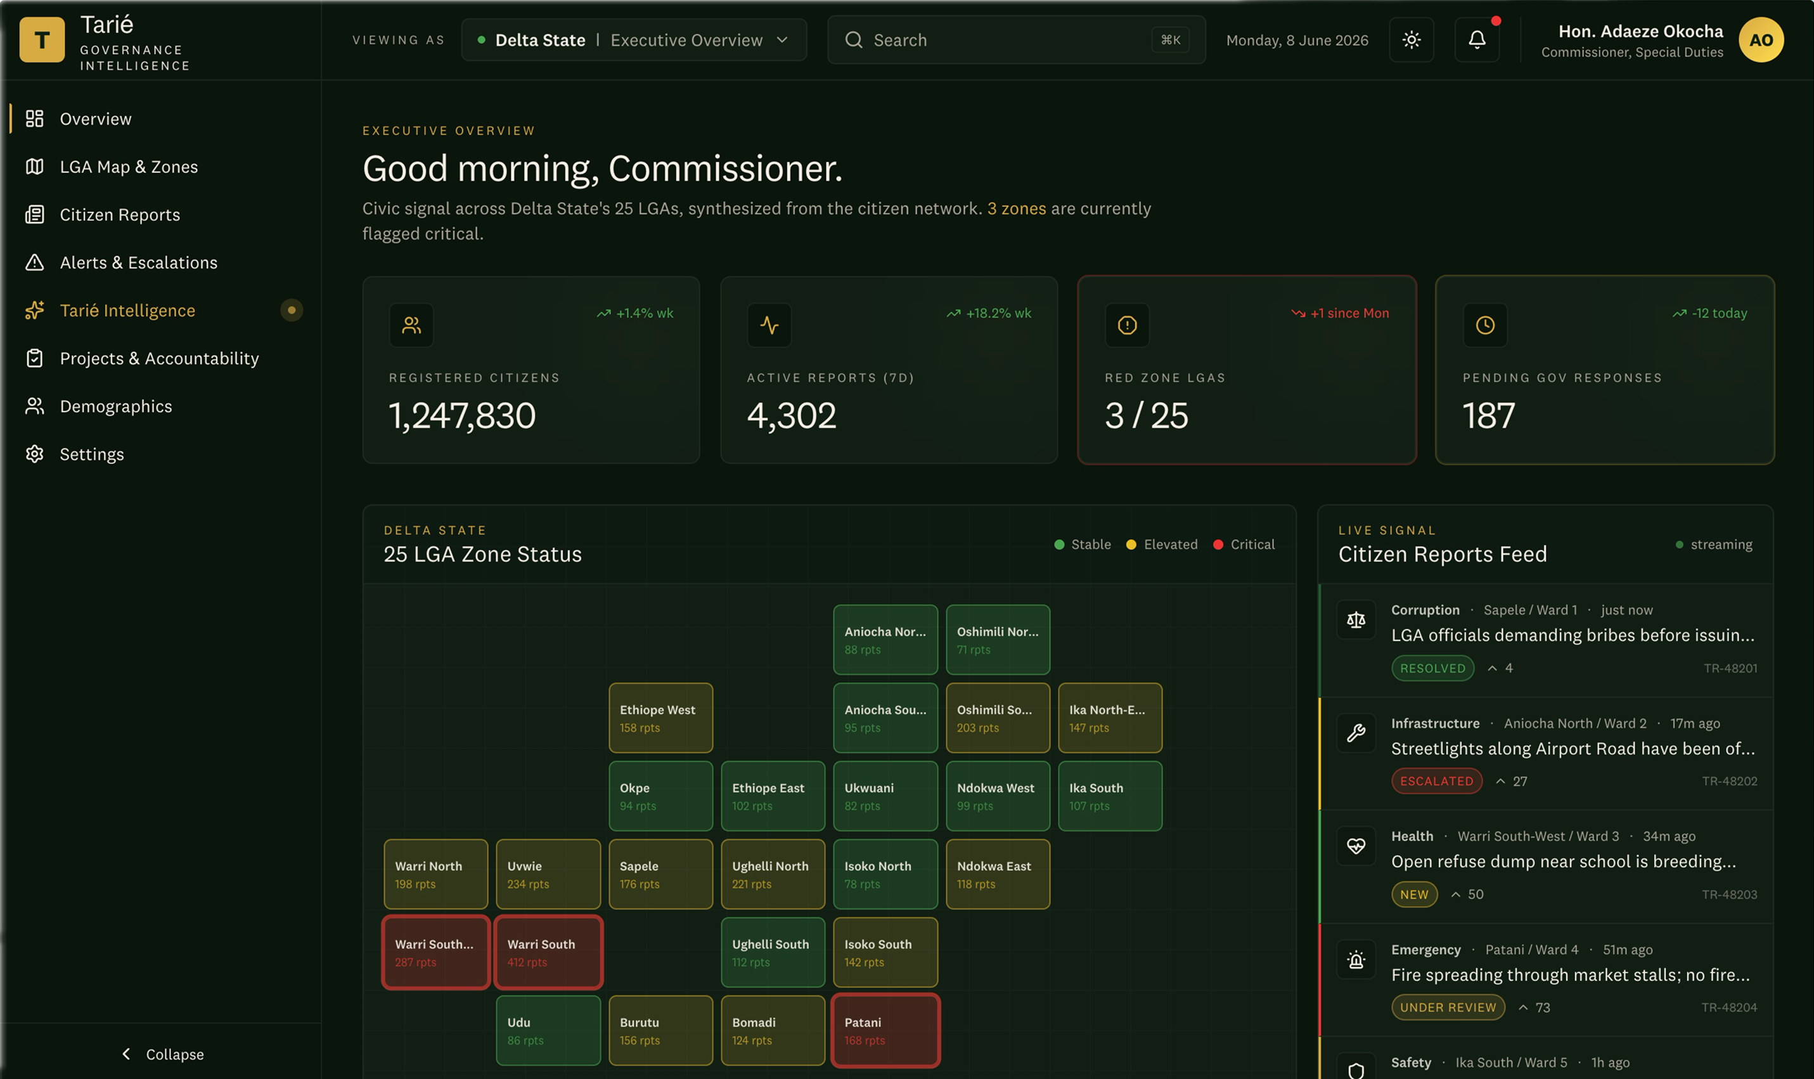Upvote the Patani market fire report
The height and width of the screenshot is (1079, 1814).
[1533, 1008]
